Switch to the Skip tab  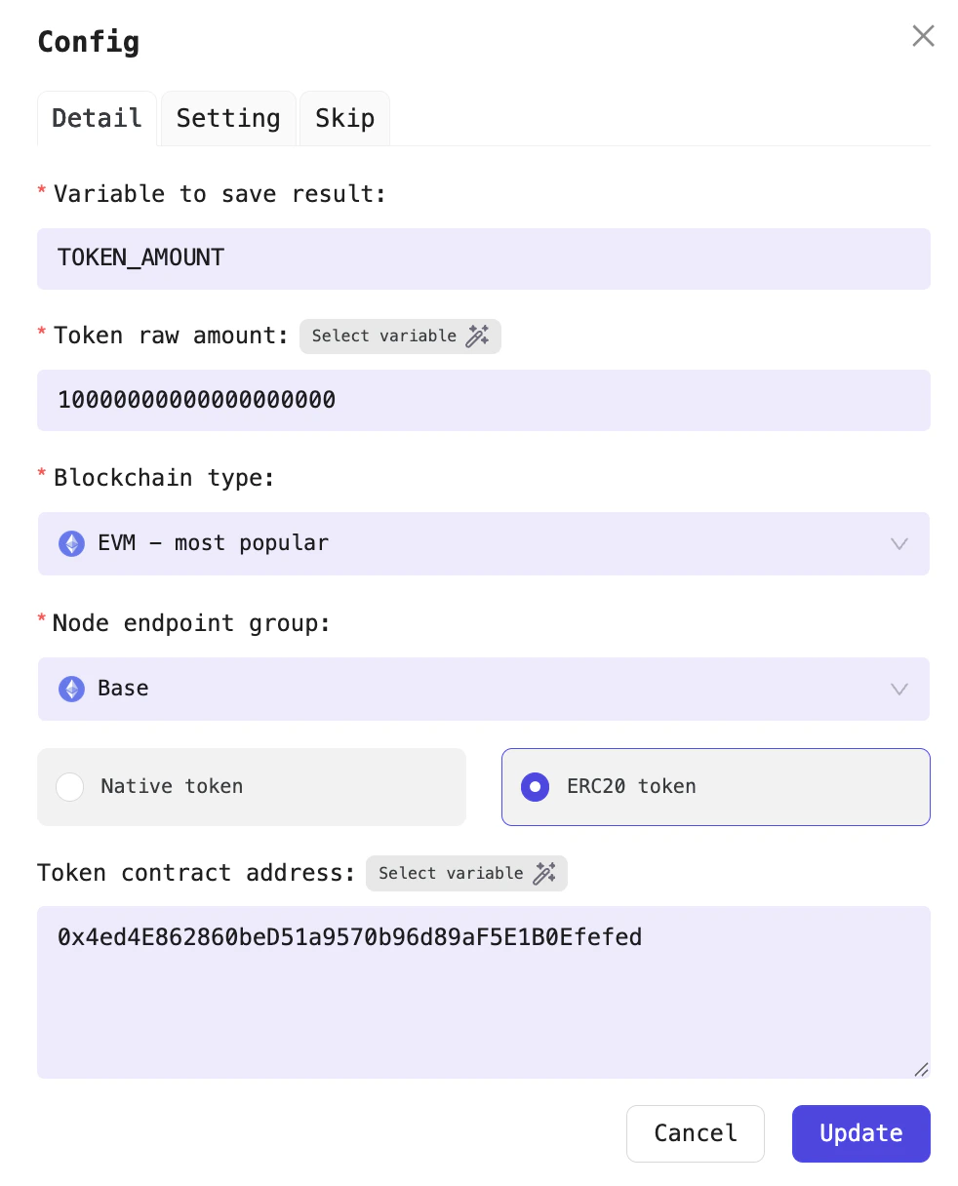tap(344, 118)
